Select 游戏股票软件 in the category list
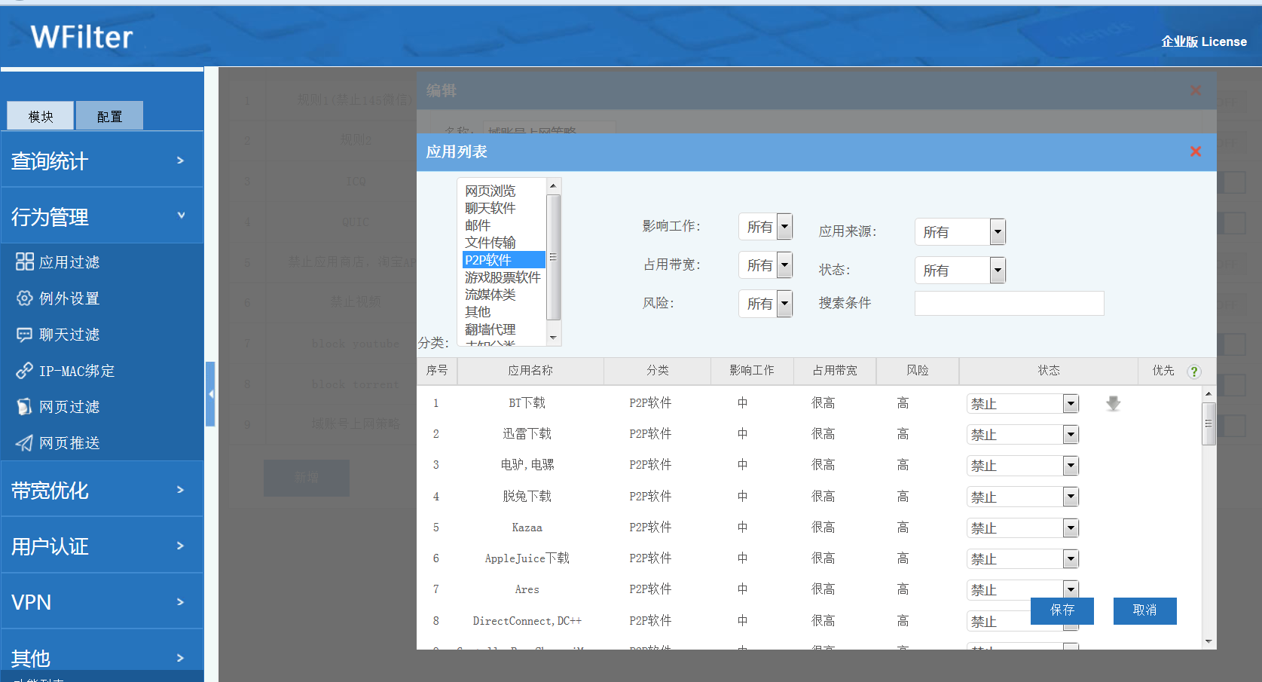The image size is (1262, 682). (x=503, y=277)
